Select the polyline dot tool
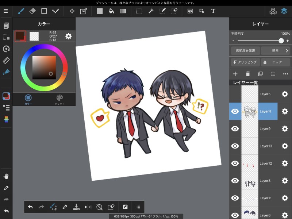Image resolution: width=292 pixels, height=219 pixels. pyautogui.click(x=55, y=11)
